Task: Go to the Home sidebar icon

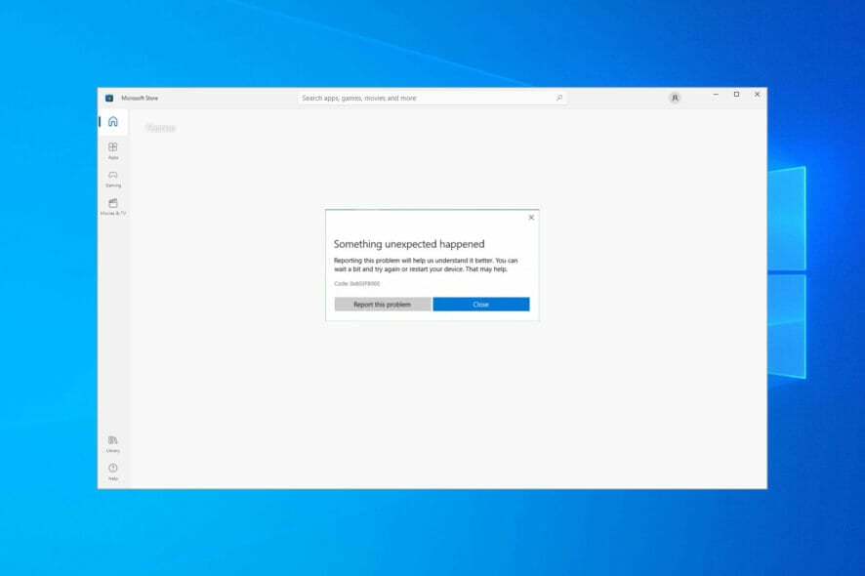Action: coord(113,121)
